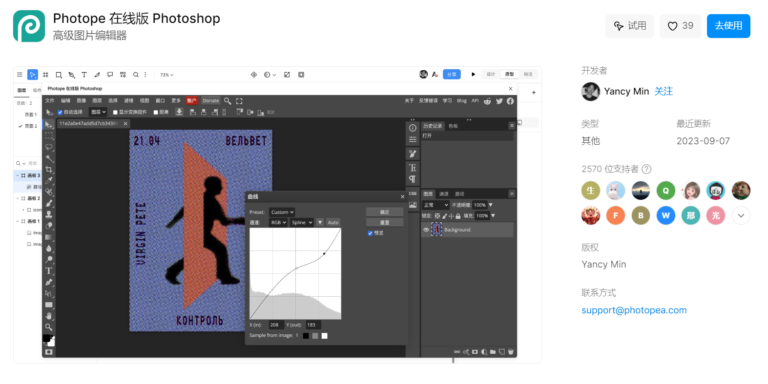768x384 pixels.
Task: Select the Dodge tool
Action: [49, 260]
